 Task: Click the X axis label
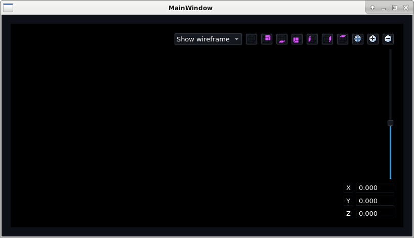coord(348,187)
